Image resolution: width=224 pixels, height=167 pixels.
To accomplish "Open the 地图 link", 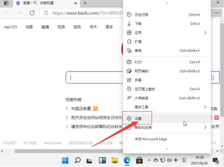I will [29, 27].
